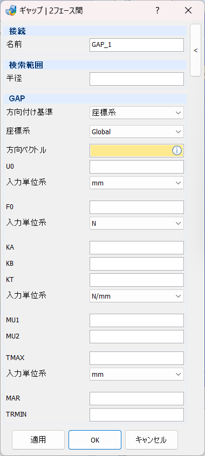Click the 半径 input field

tap(136, 79)
